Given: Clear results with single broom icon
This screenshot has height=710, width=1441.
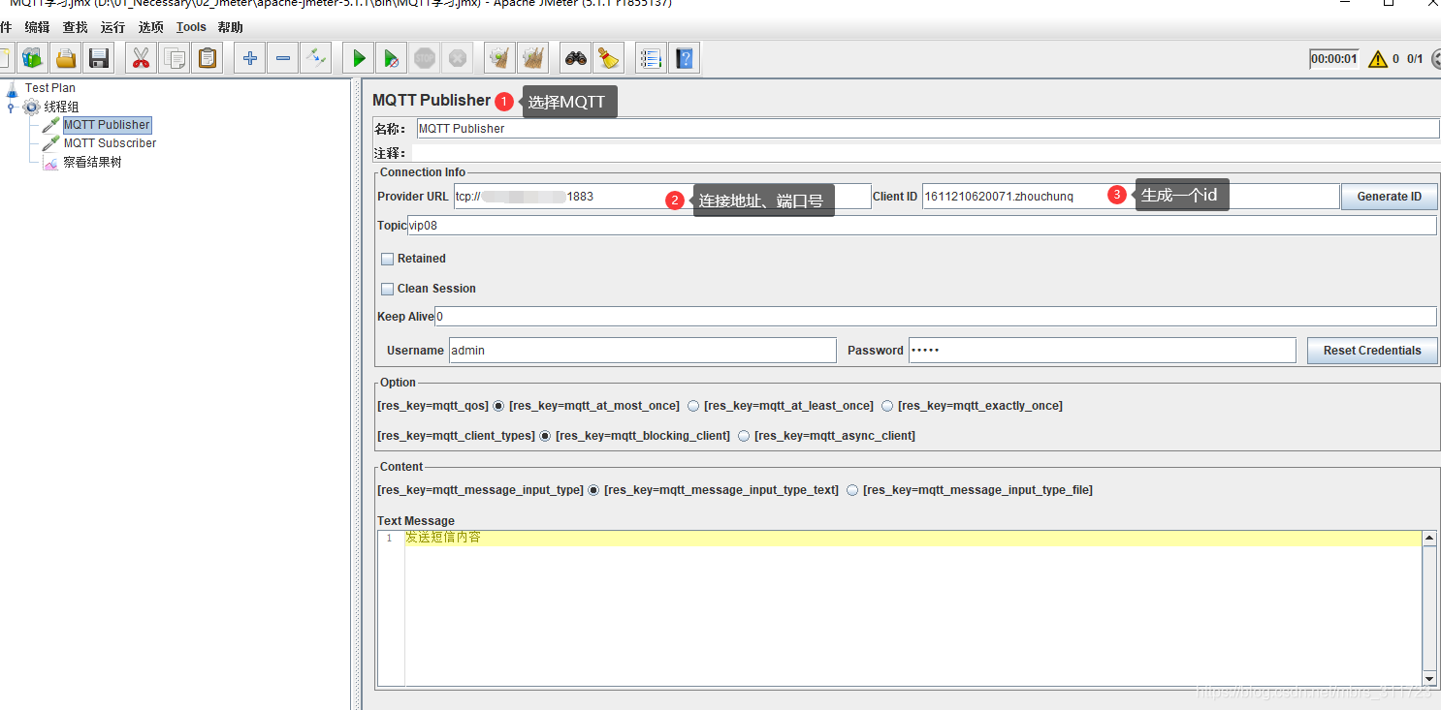Looking at the screenshot, I should pos(500,58).
